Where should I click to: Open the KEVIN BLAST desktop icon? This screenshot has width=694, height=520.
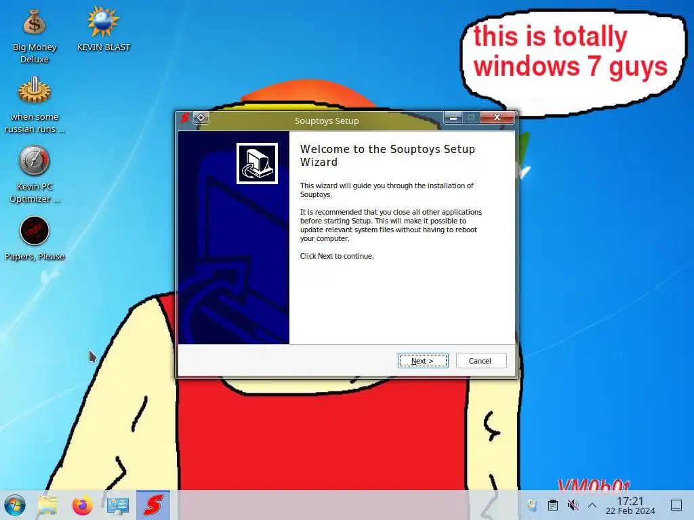104,30
